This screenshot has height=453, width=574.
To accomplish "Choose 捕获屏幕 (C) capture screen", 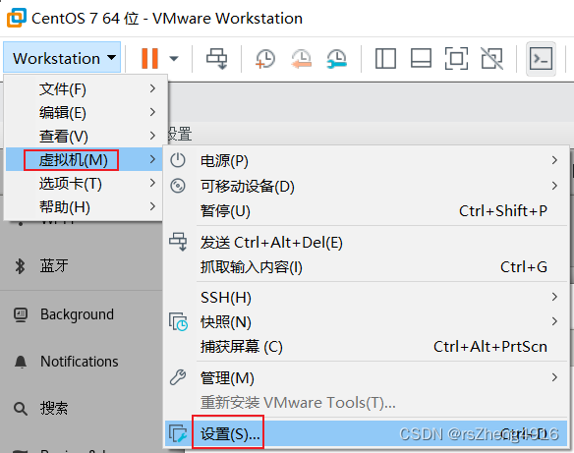I will pyautogui.click(x=366, y=347).
